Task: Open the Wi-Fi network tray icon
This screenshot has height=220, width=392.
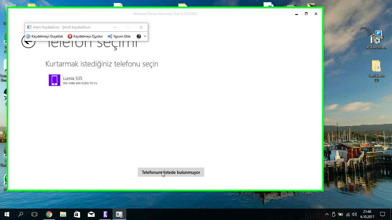Action: [x=348, y=214]
